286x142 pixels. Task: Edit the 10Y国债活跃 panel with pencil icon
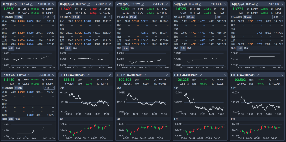pyautogui.click(x=89, y=4)
